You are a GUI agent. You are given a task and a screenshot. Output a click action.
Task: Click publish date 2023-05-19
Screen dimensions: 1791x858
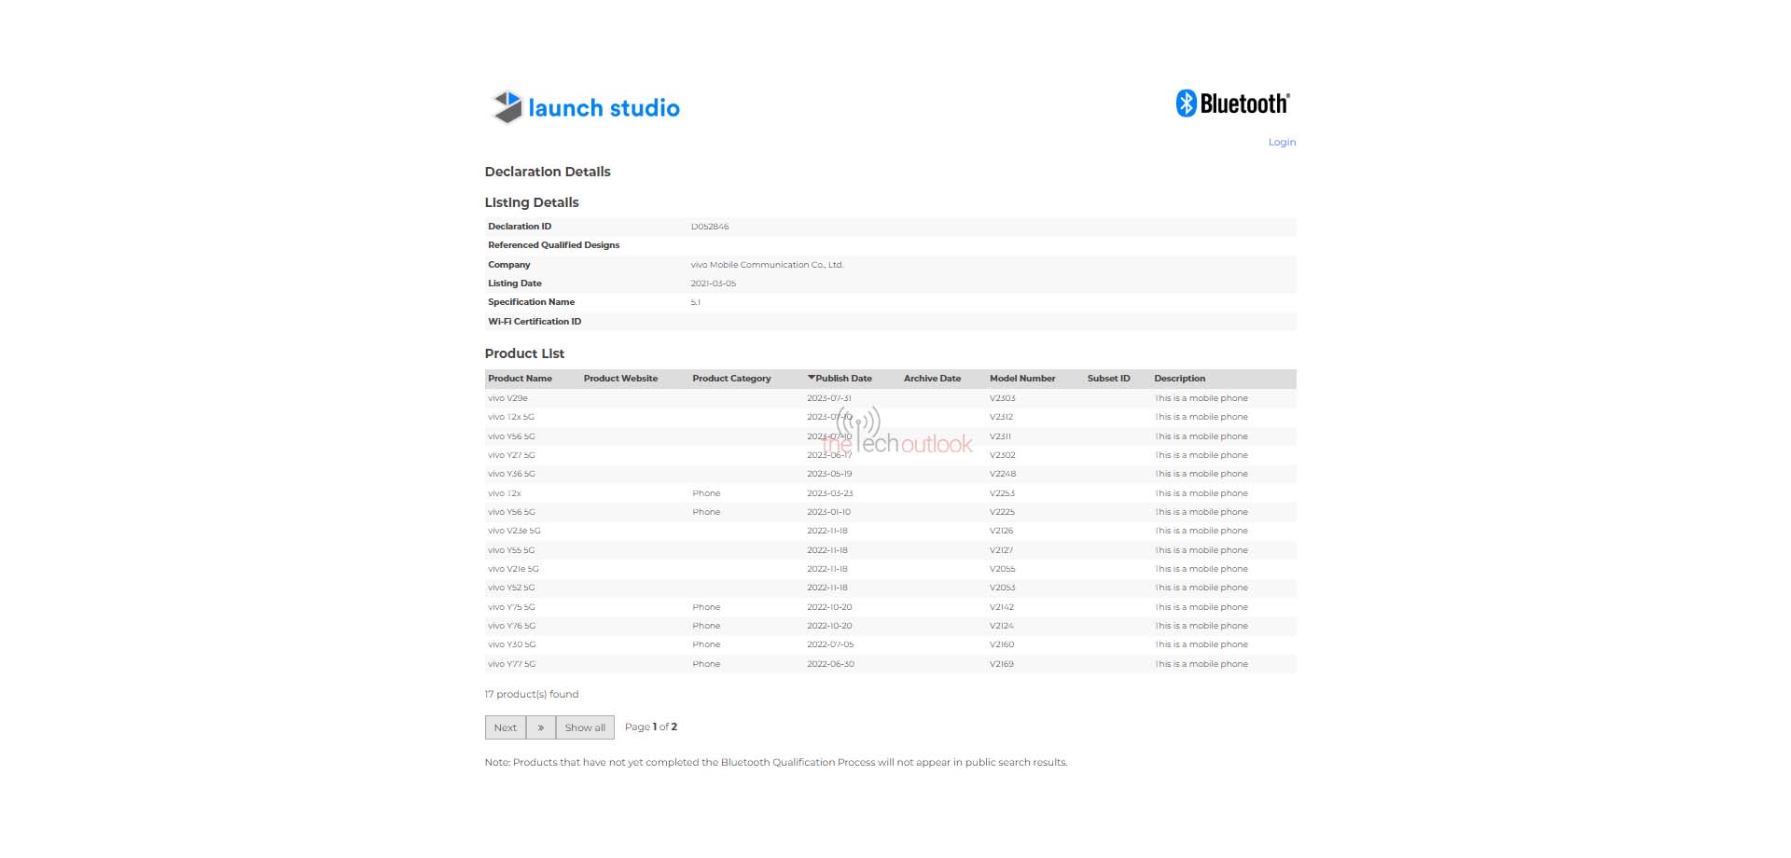(829, 474)
